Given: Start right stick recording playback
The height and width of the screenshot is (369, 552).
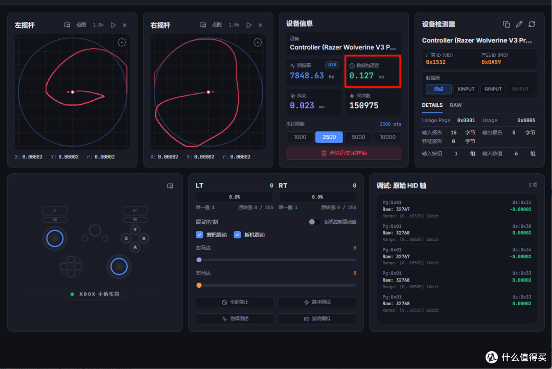Looking at the screenshot, I should coord(249,25).
